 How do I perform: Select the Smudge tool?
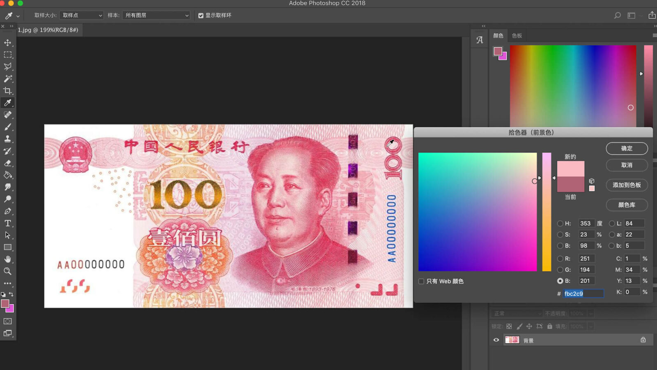[x=7, y=187]
